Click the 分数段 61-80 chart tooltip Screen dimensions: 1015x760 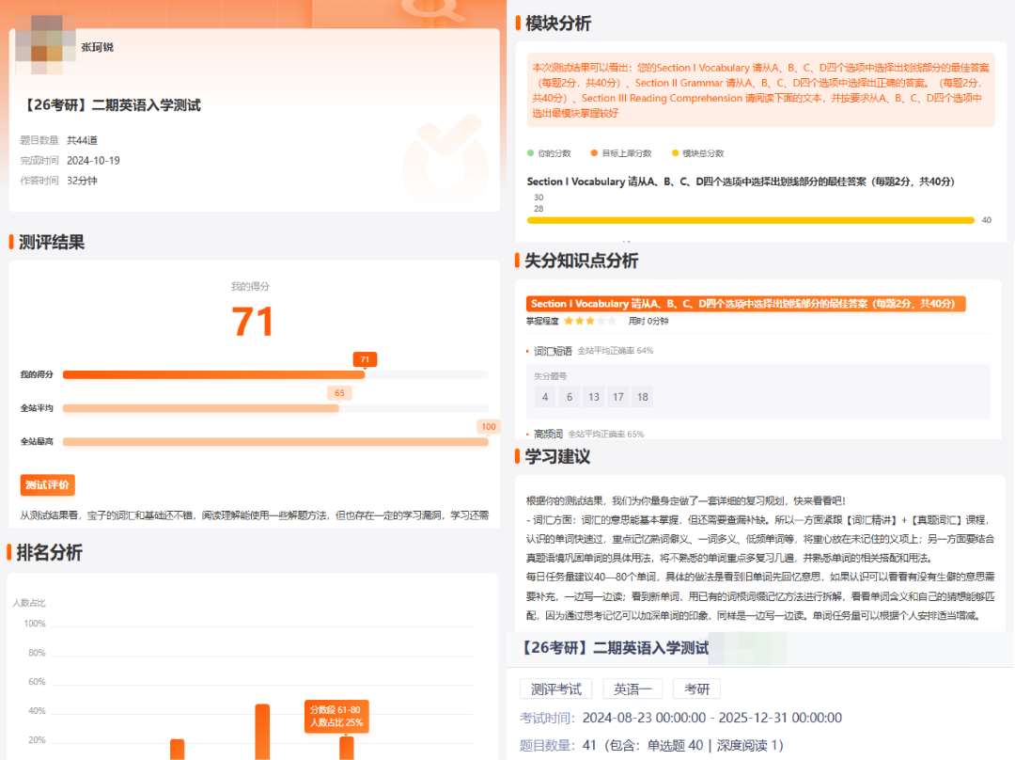(336, 716)
